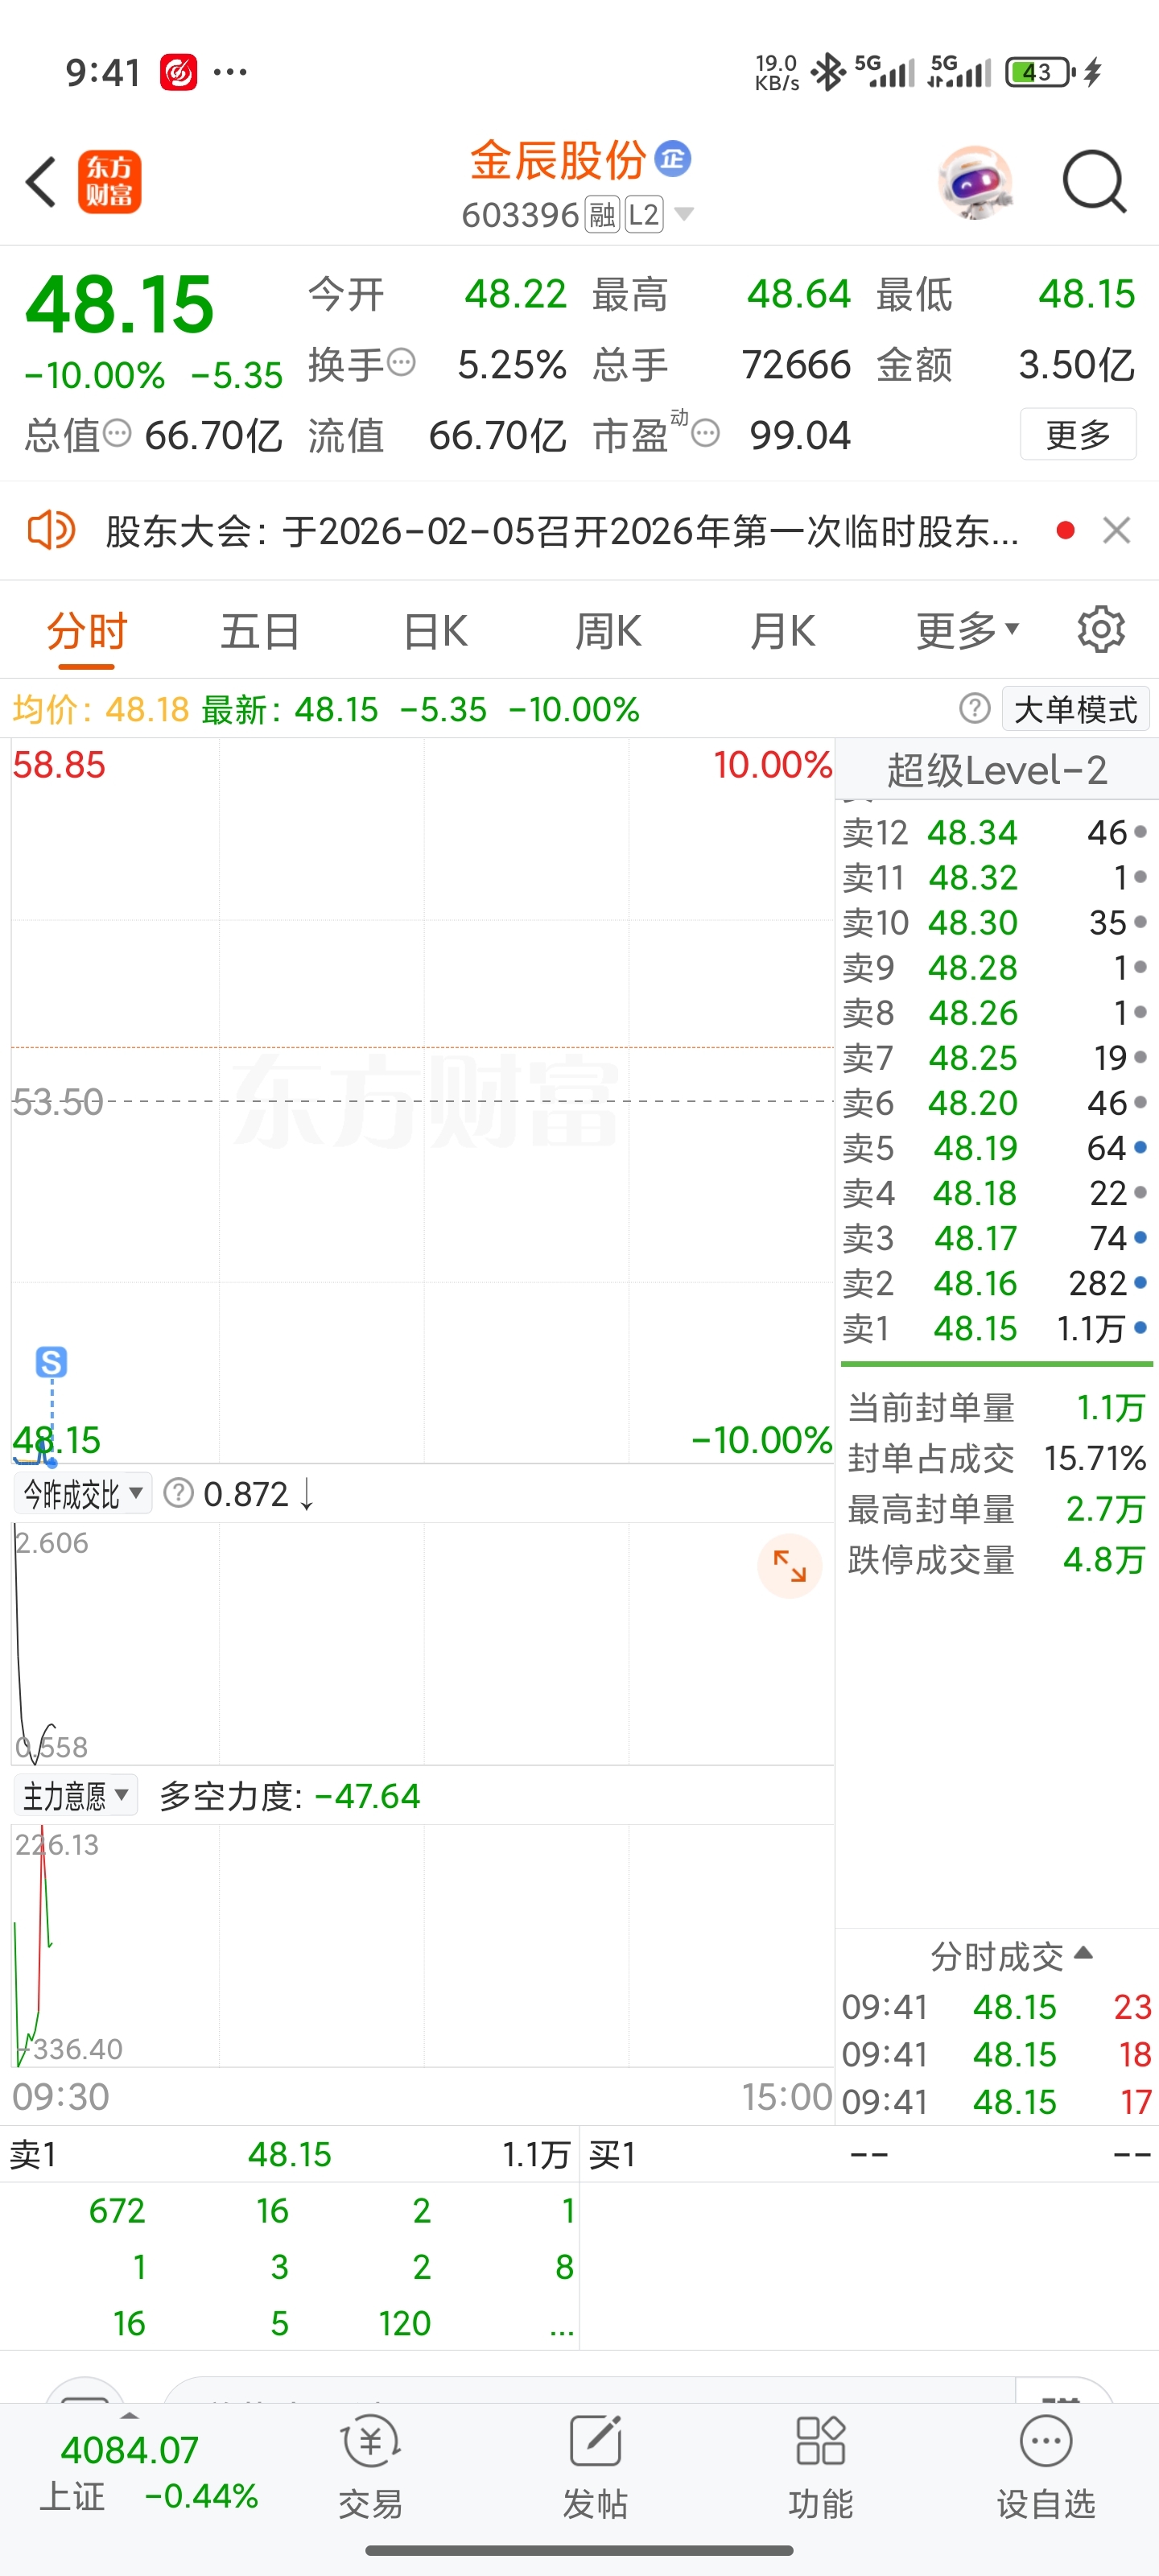Expand the stock code dropdown triangle

684,214
